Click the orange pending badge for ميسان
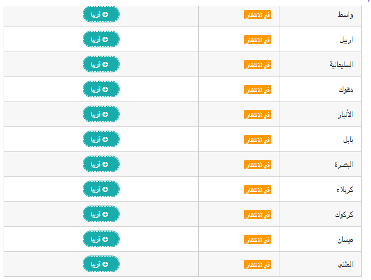The image size is (371, 280). click(258, 239)
